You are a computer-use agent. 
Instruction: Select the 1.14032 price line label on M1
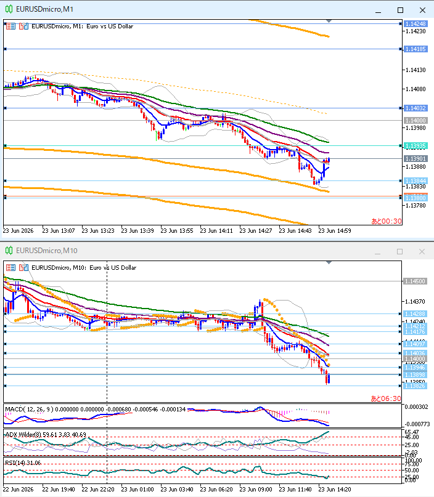coord(416,108)
